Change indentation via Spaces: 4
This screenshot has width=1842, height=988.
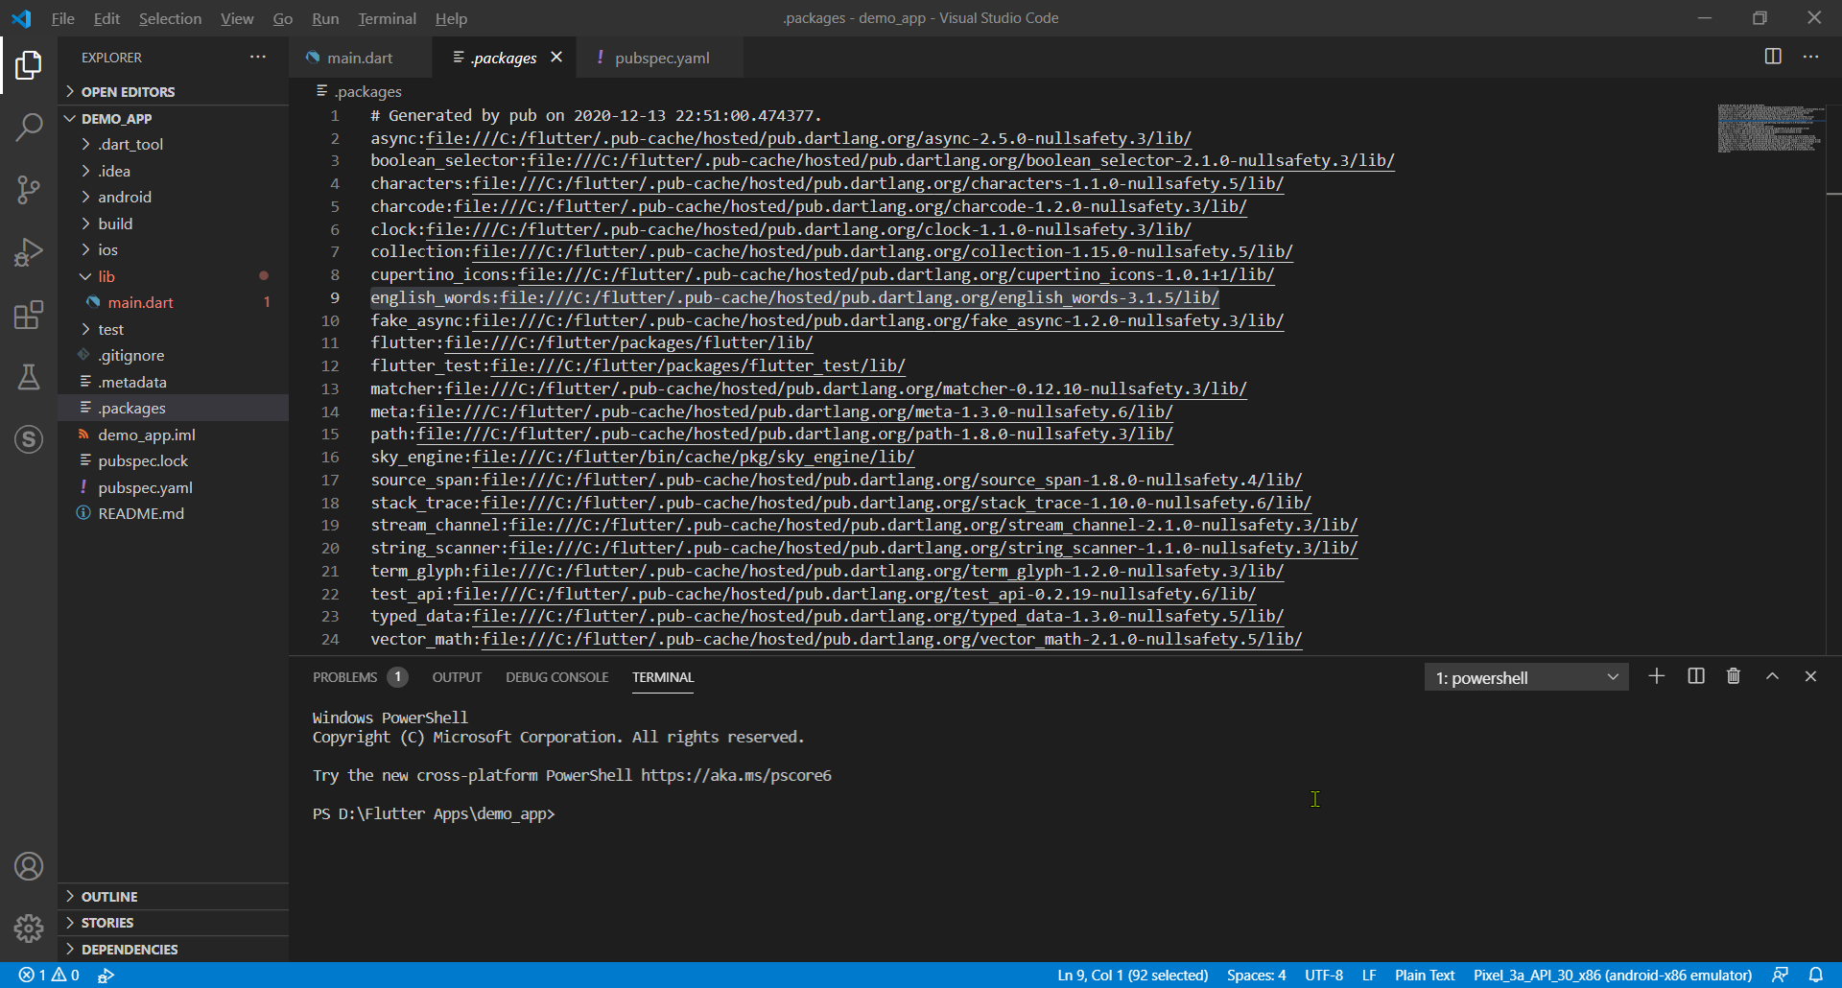tap(1256, 975)
